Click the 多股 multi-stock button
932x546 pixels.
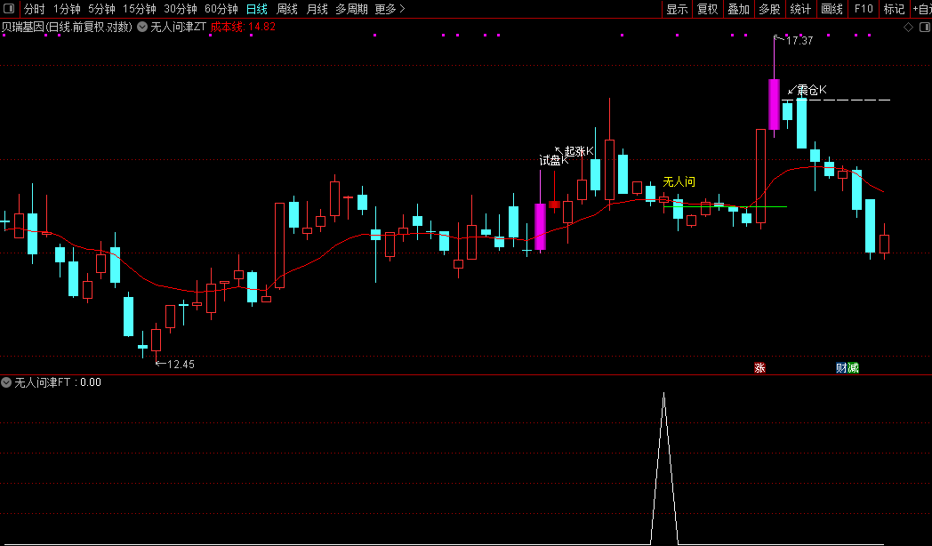(x=770, y=9)
